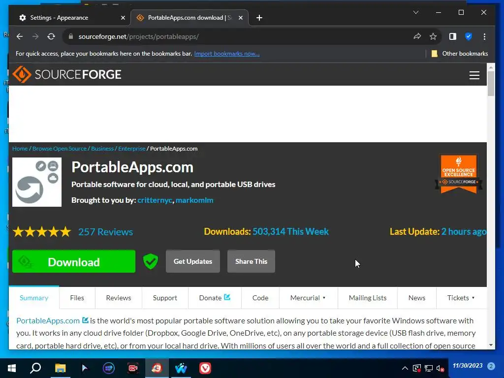
Task: Open the News tab
Action: (x=417, y=298)
